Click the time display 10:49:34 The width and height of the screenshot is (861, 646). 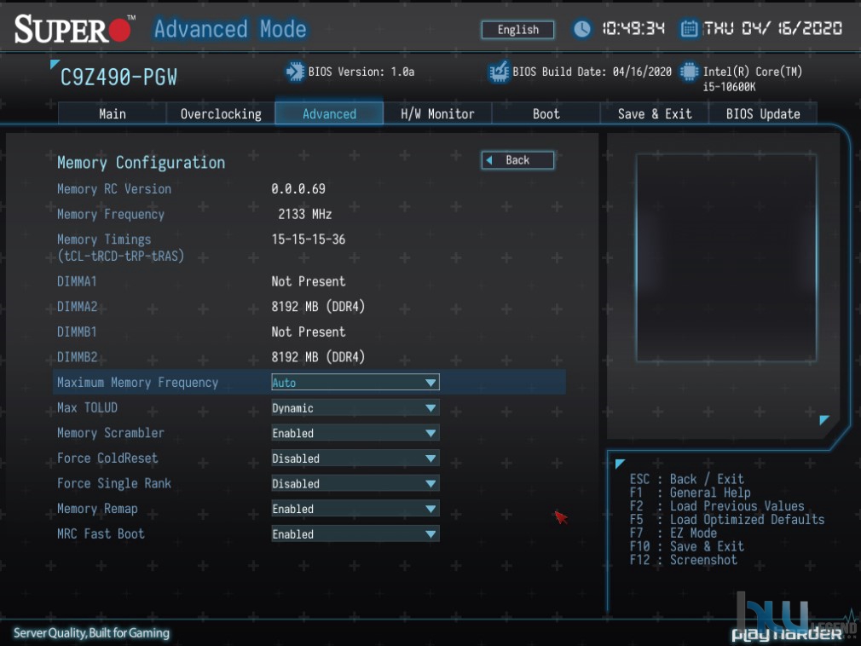[x=633, y=28]
